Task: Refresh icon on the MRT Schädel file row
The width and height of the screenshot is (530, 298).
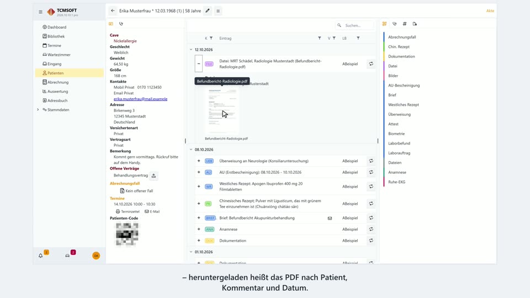Action: point(371,64)
